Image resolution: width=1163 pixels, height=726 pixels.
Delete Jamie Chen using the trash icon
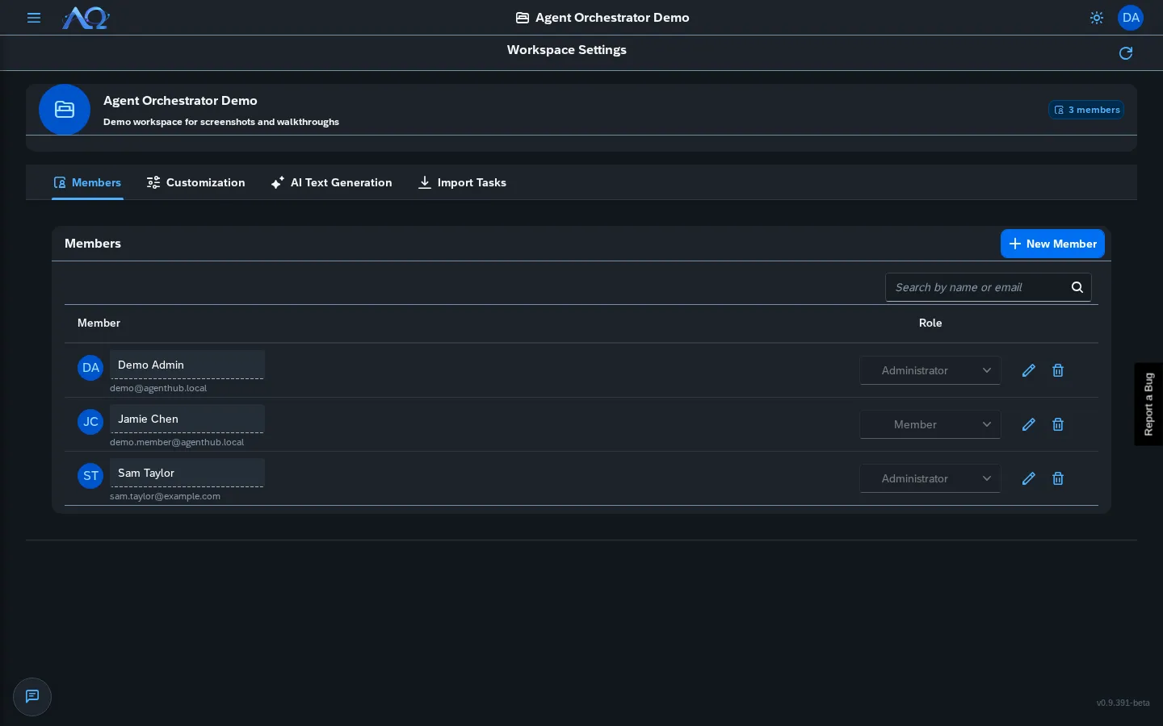(1058, 424)
